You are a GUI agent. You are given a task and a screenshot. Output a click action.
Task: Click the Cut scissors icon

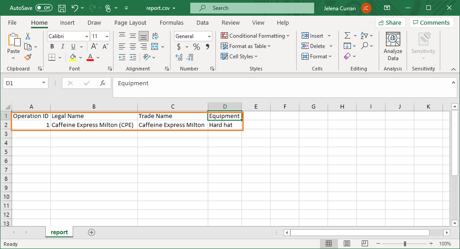pos(28,36)
